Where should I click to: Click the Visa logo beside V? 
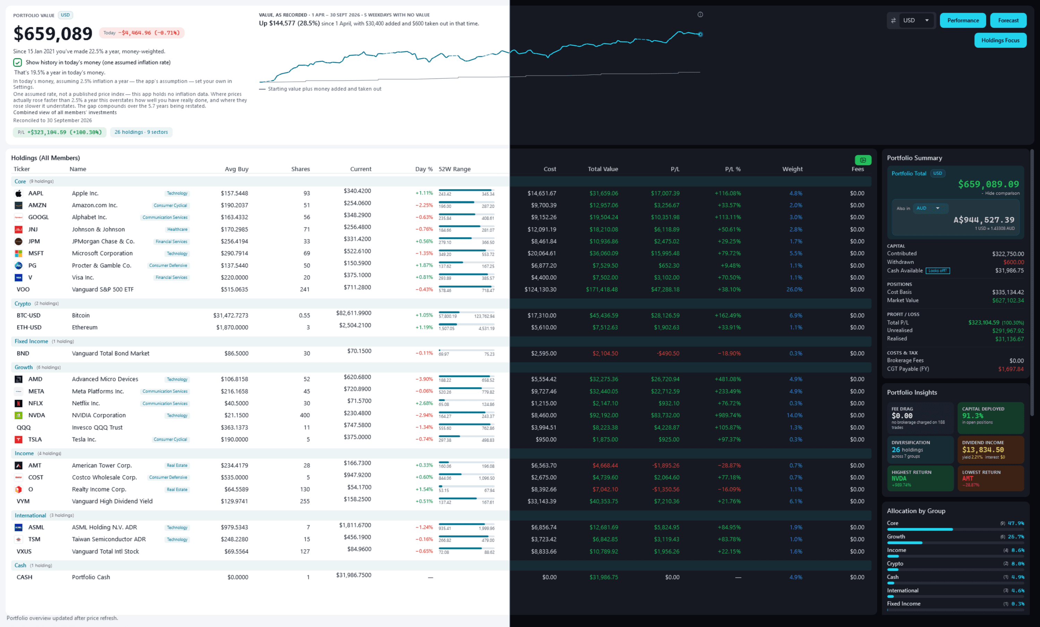point(19,277)
